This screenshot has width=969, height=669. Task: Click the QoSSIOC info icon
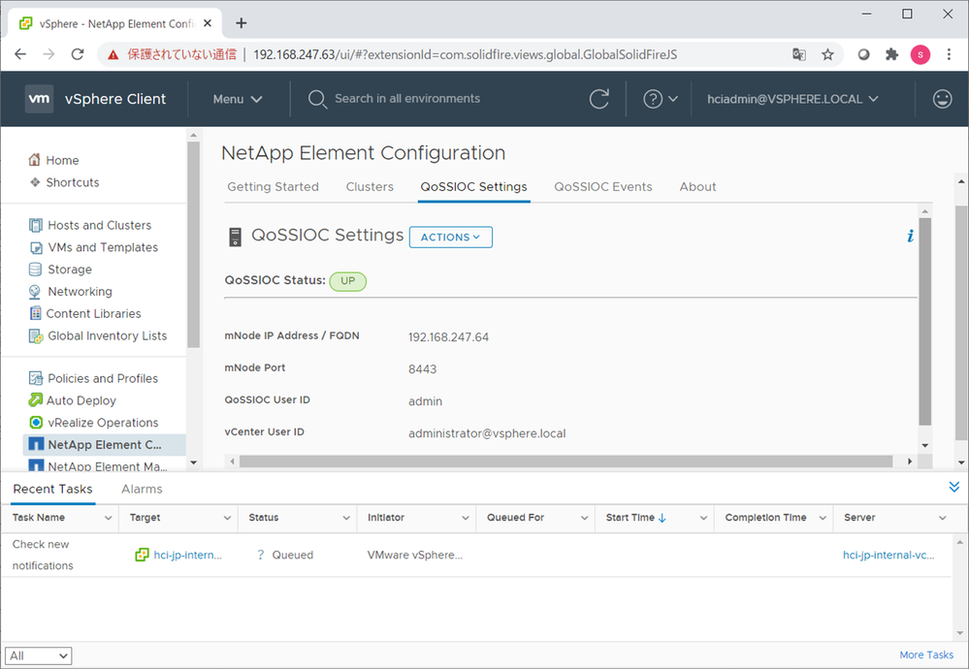tap(910, 236)
